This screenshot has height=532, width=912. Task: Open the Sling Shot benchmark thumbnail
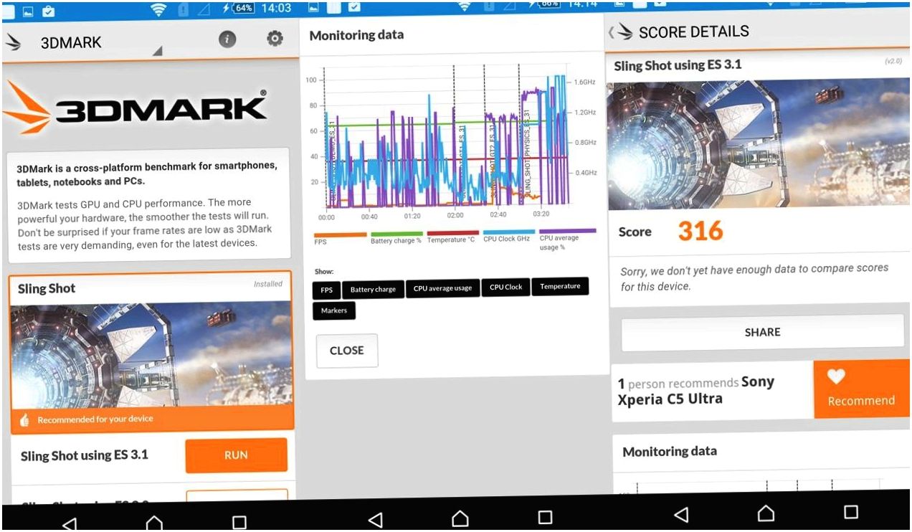tap(151, 356)
